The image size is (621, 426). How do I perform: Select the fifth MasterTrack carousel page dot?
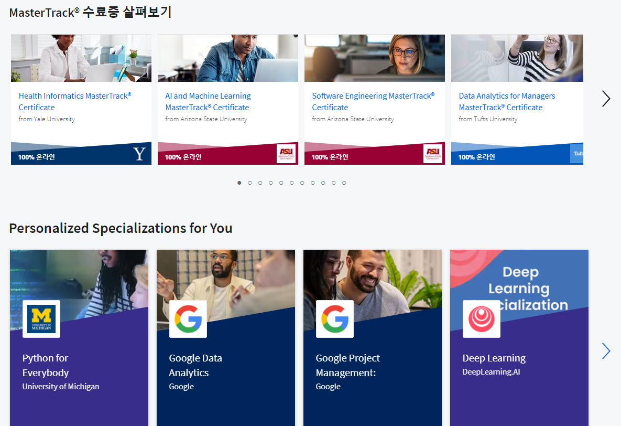tap(281, 183)
